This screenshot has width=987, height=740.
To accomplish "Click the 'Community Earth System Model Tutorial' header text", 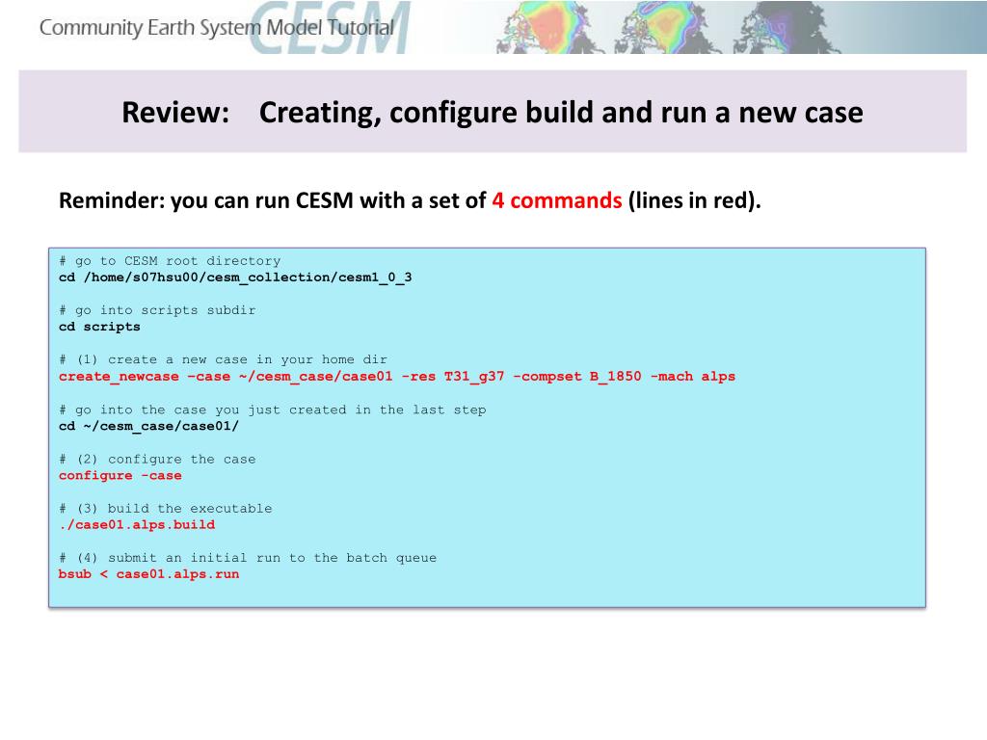I will point(217,28).
